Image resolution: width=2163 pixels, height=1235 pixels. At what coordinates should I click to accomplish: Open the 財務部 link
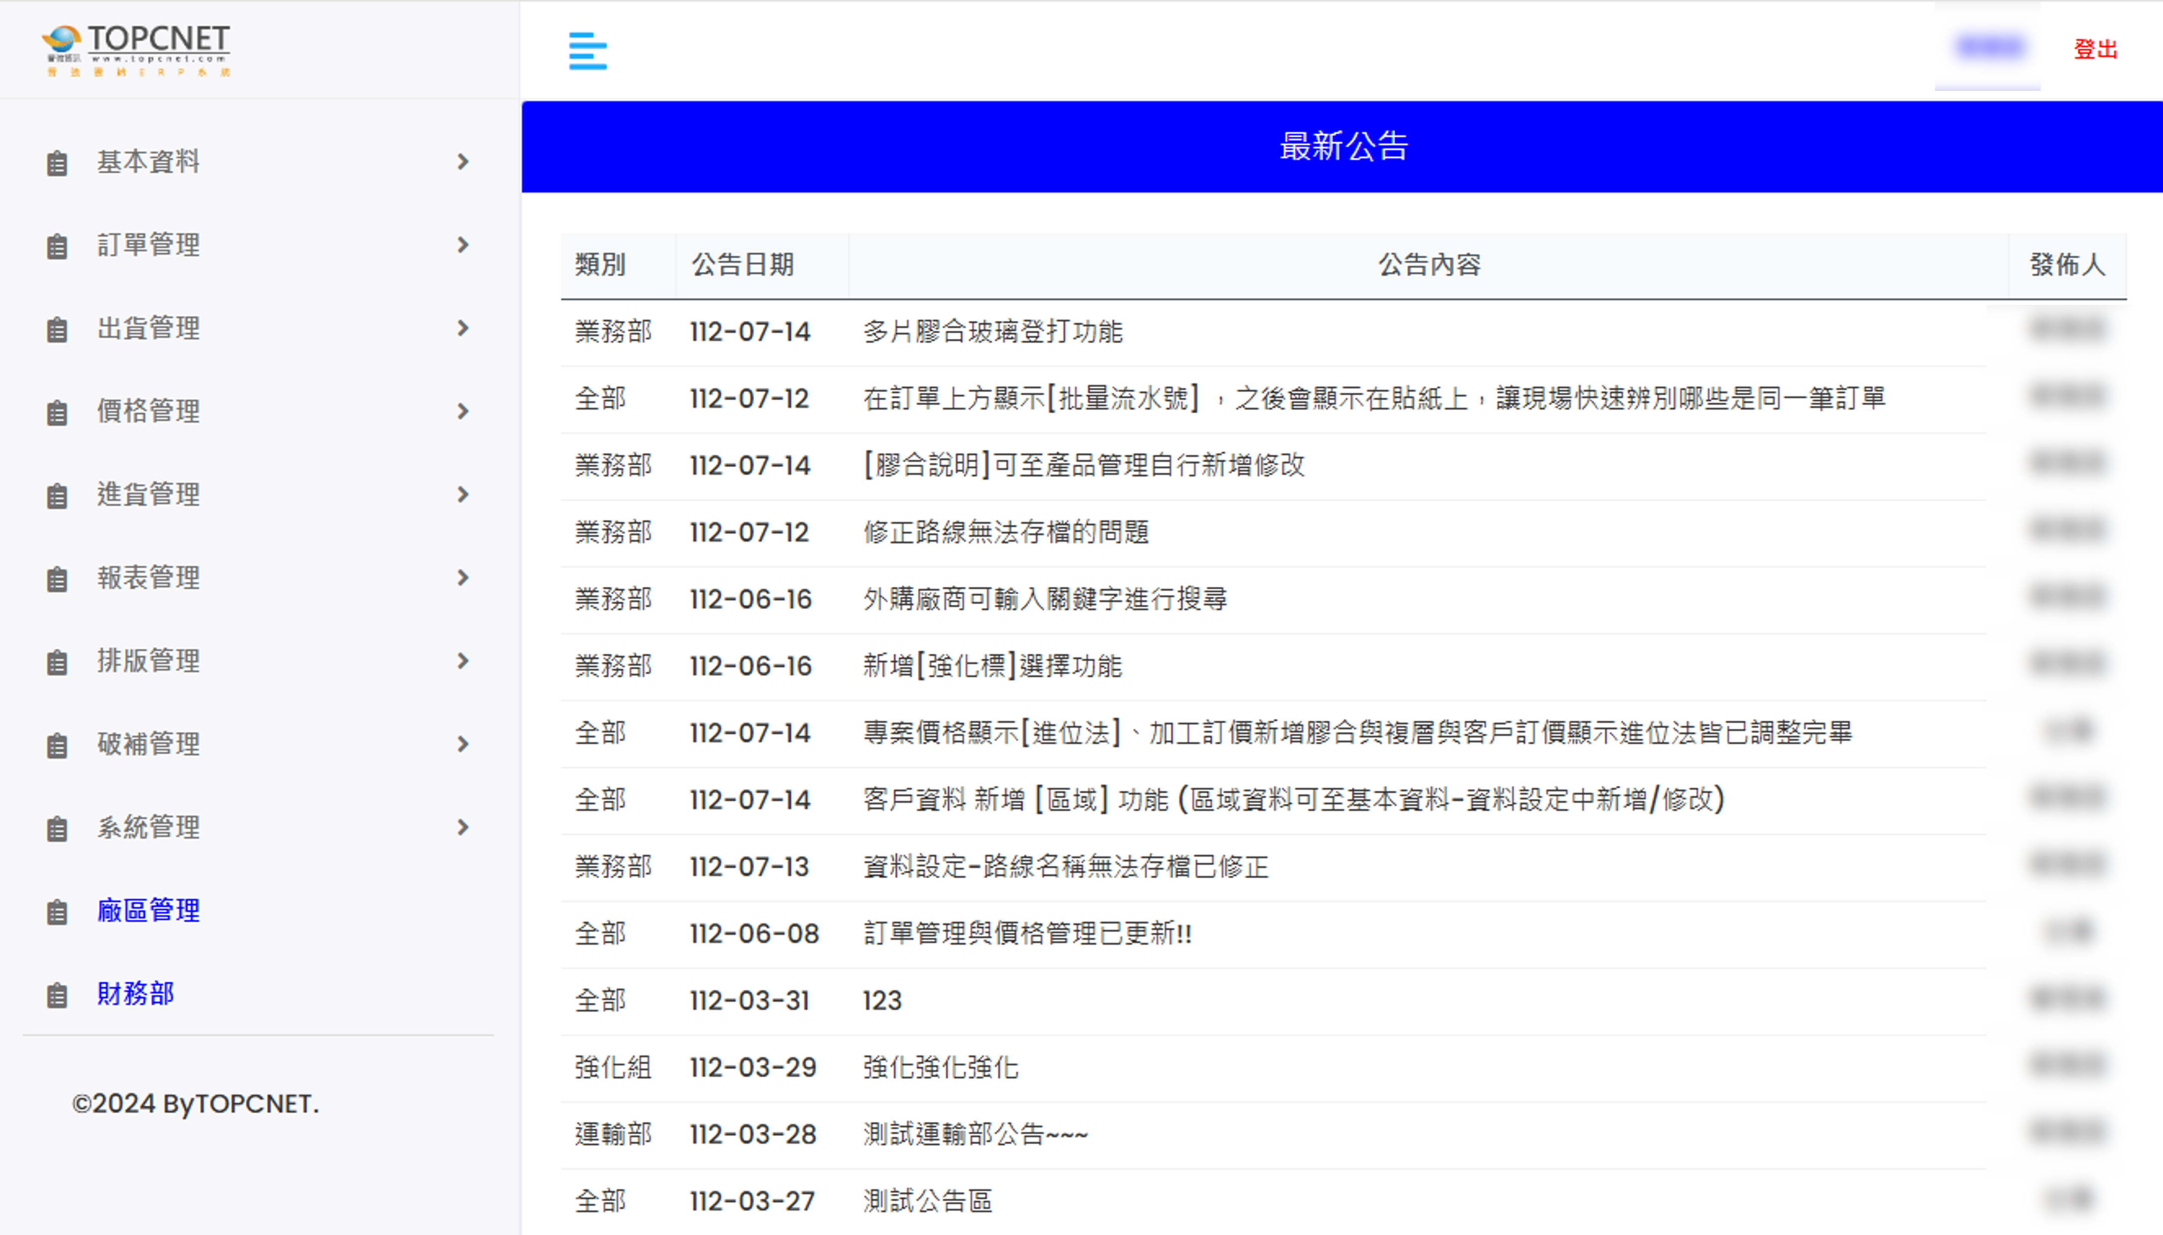point(136,993)
